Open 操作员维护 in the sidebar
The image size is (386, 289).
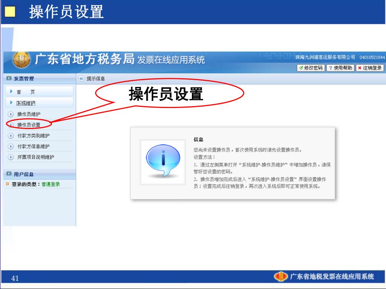click(x=29, y=114)
